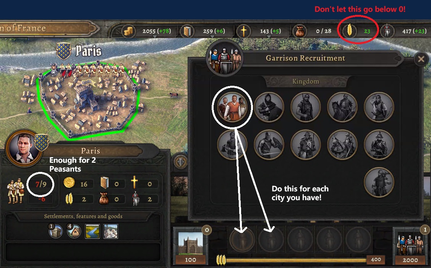Image resolution: width=431 pixels, height=268 pixels.
Task: Click the gold coins icon in top bar
Action: coord(128,31)
